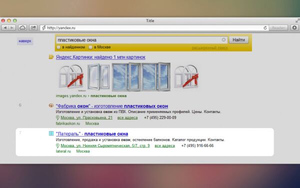
Task: Click phone number +7 (495) 229-00-09
Action: tap(160, 117)
